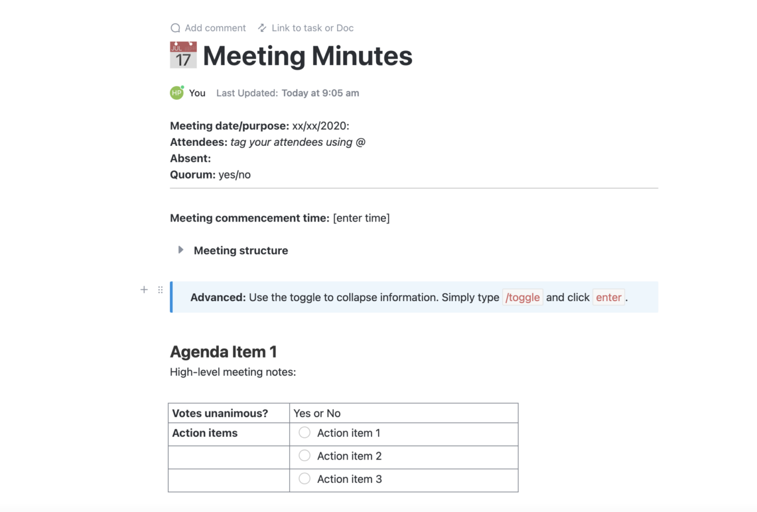Viewport: 757px width, 512px height.
Task: Click the Meeting structure disclosure triangle
Action: click(x=181, y=250)
